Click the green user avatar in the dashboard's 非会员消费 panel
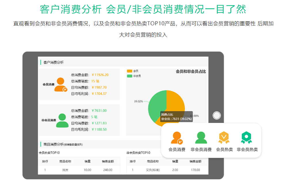282x190 pixels. click(x=62, y=120)
